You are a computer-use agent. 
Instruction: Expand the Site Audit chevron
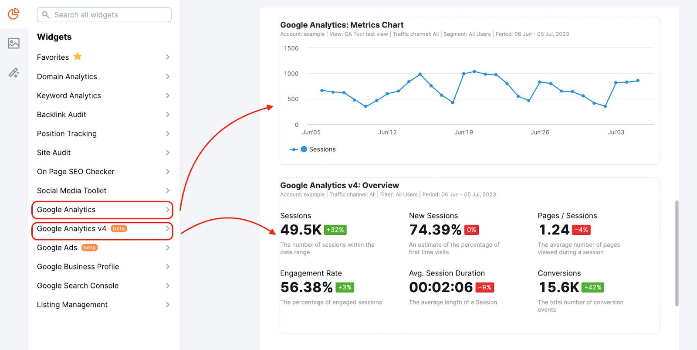(x=168, y=153)
